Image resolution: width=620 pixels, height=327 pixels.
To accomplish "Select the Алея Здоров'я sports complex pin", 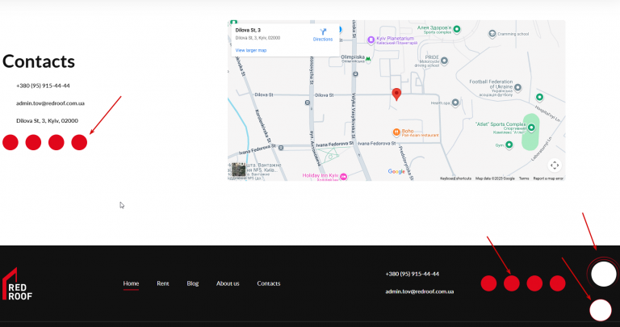I will [457, 29].
